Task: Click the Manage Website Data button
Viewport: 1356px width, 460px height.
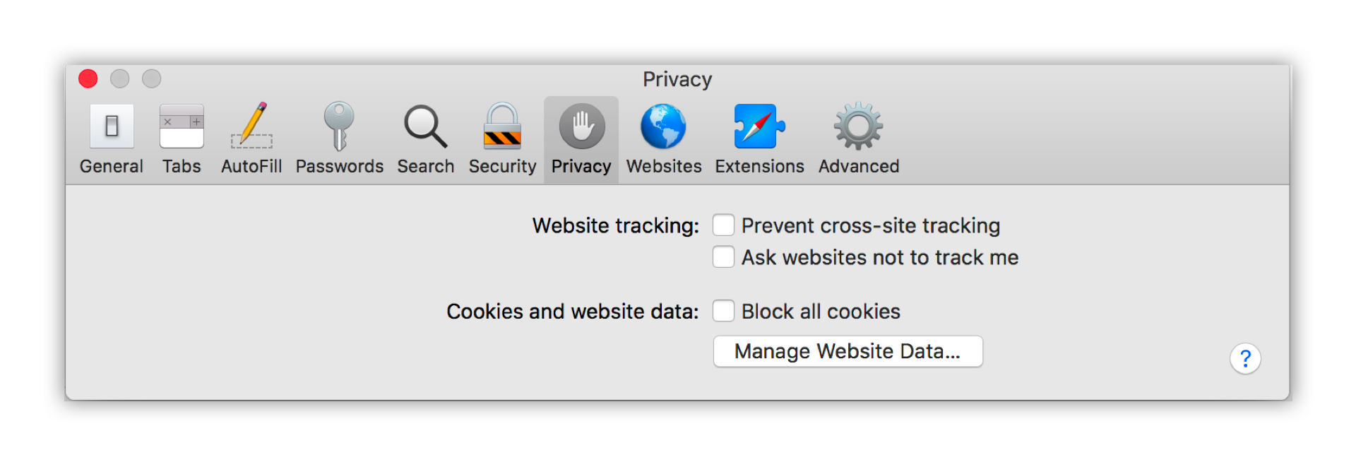Action: click(847, 351)
